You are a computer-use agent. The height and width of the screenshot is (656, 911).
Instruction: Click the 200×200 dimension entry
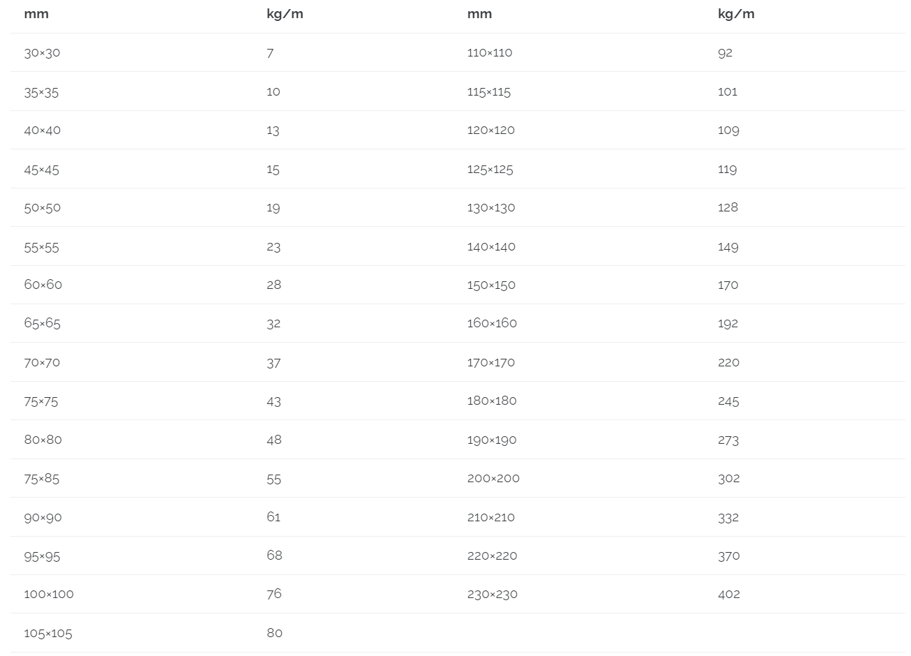coord(493,479)
